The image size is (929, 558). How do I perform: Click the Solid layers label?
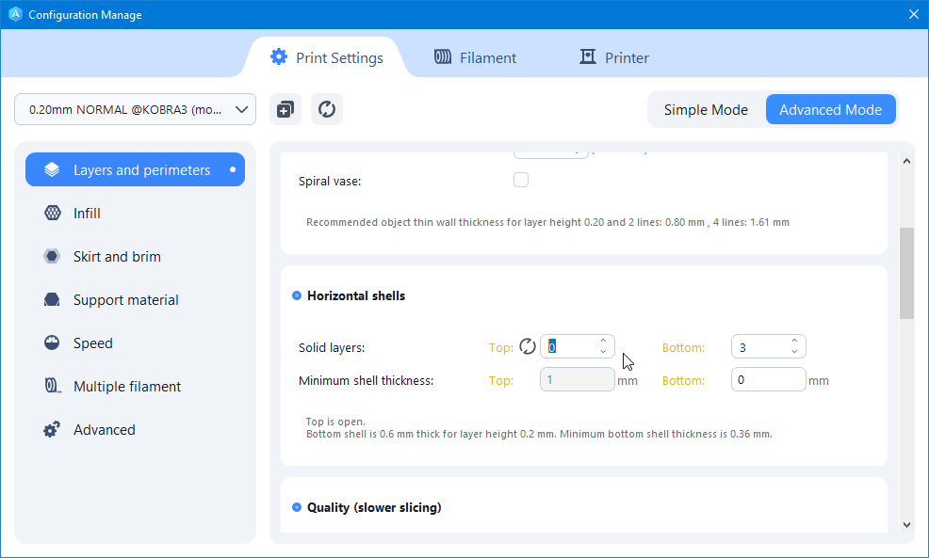332,347
